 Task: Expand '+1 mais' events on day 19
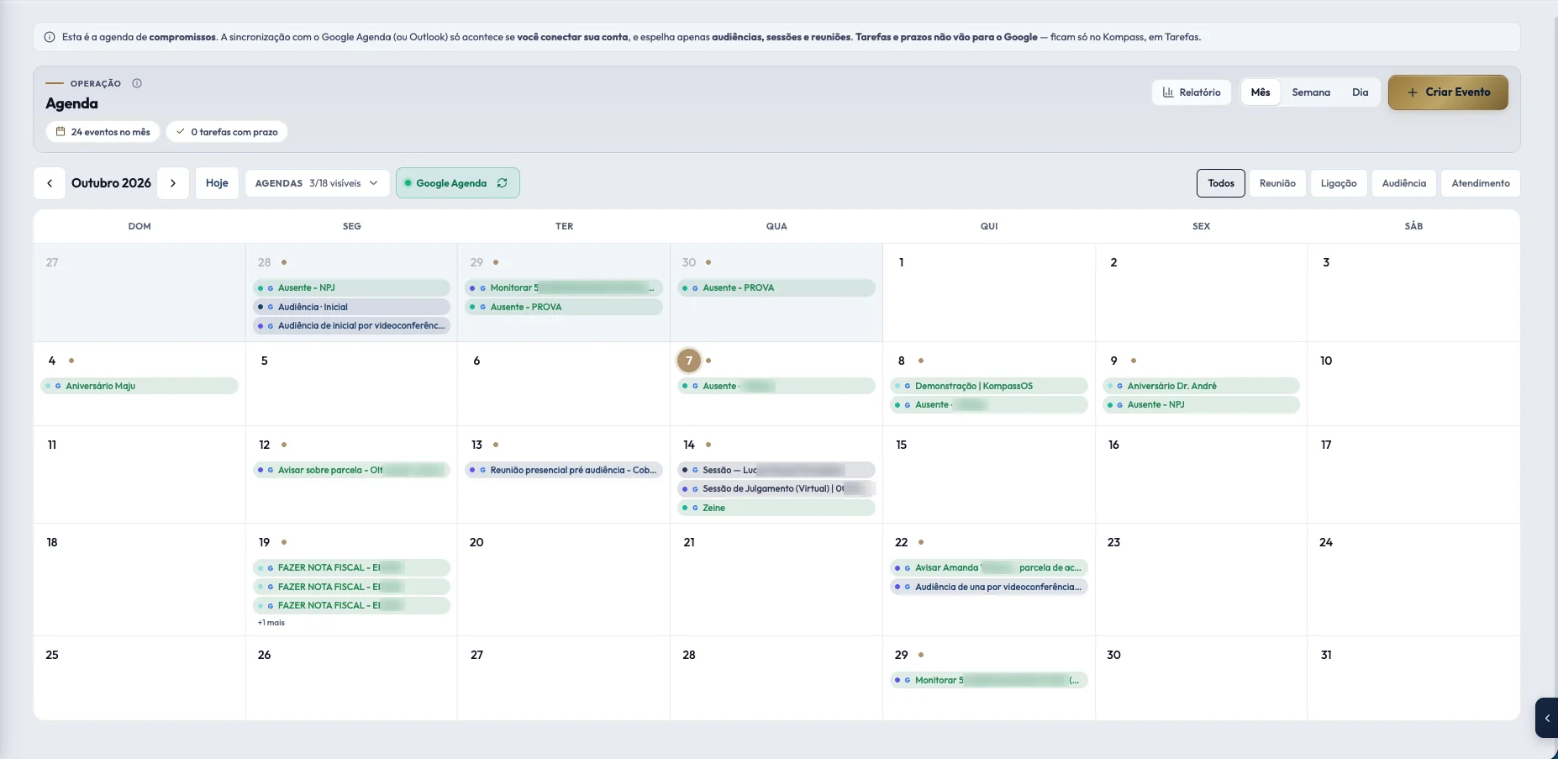point(271,623)
